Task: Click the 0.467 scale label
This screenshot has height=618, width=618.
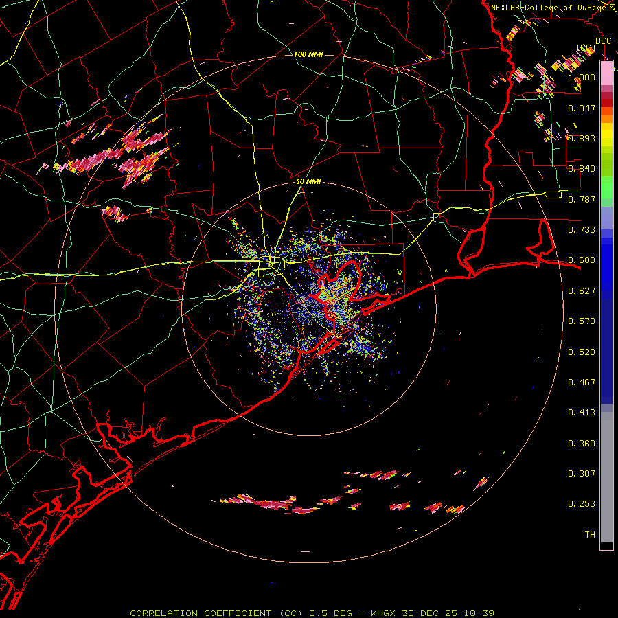Action: coord(582,382)
